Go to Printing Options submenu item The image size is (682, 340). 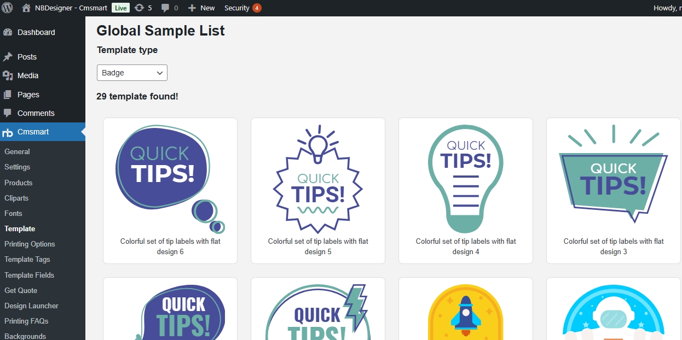(x=30, y=244)
